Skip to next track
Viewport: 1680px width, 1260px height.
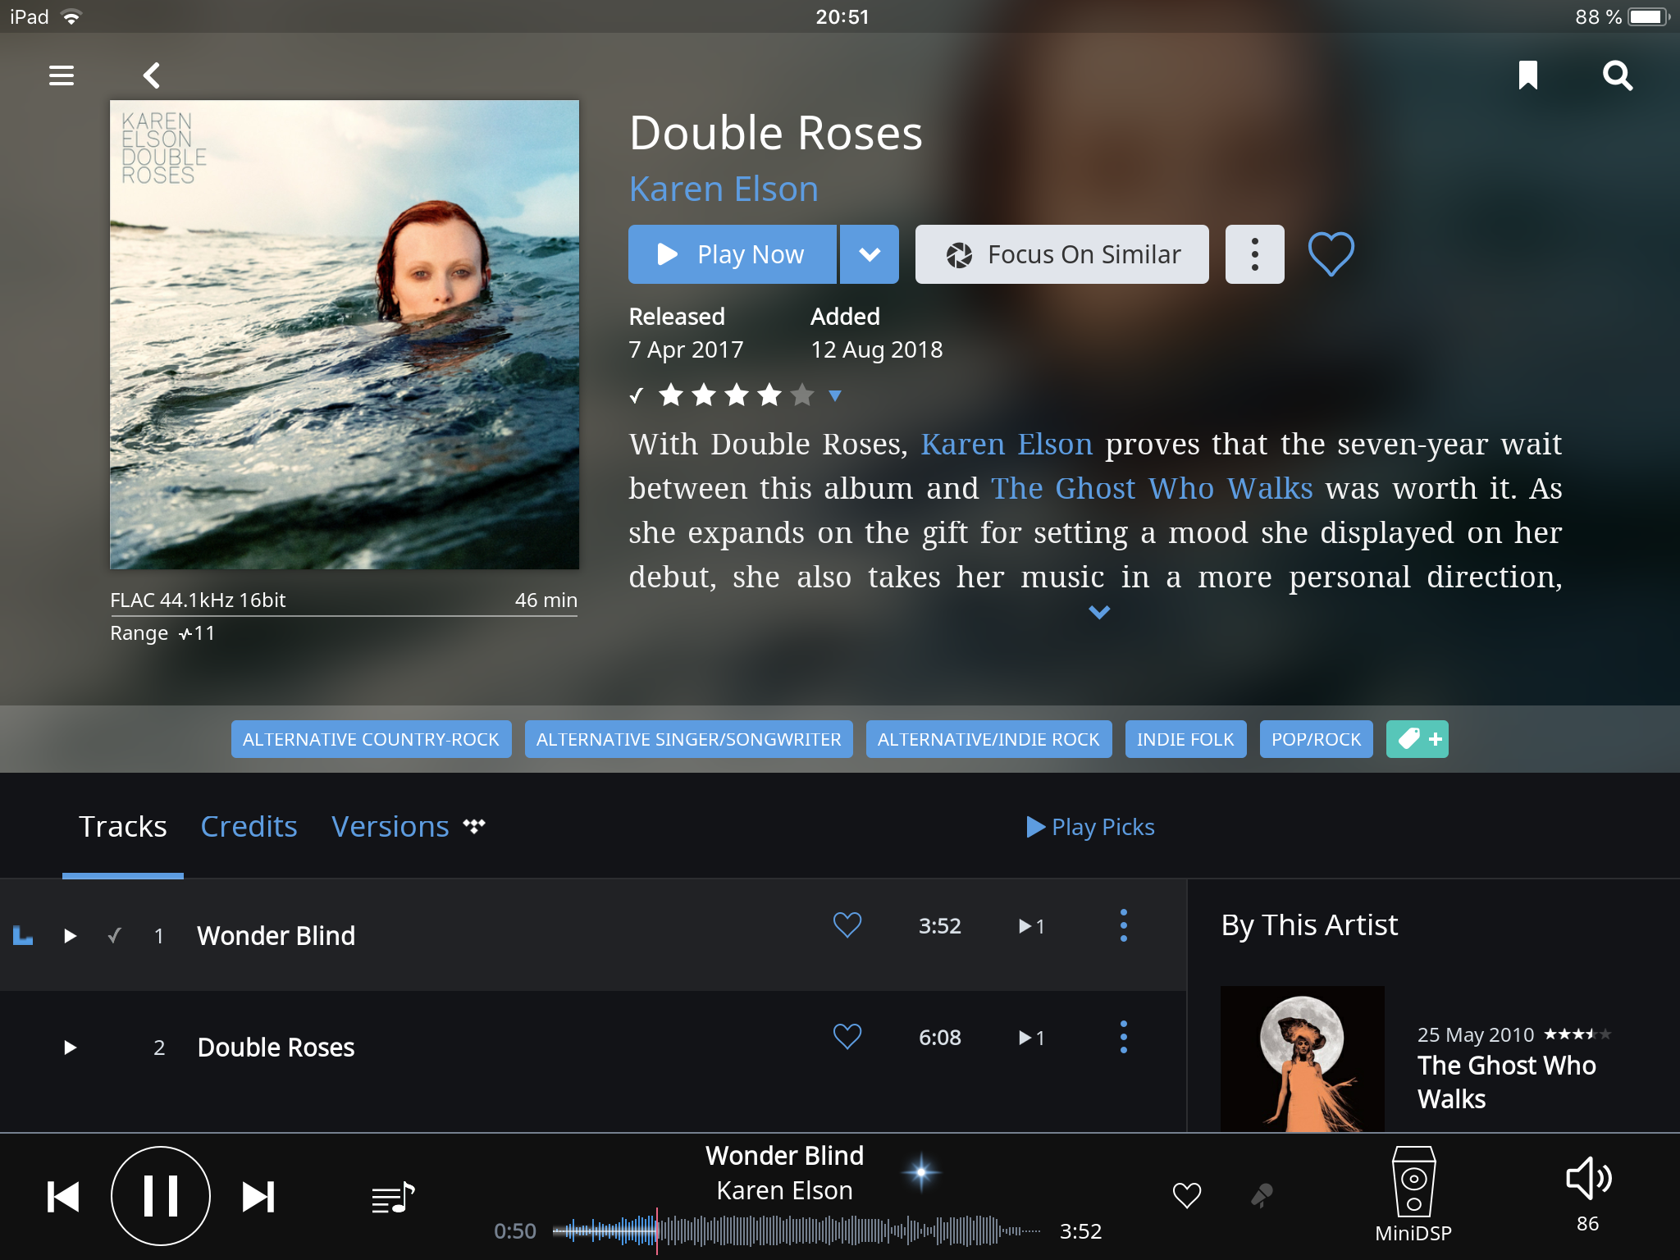click(x=258, y=1197)
